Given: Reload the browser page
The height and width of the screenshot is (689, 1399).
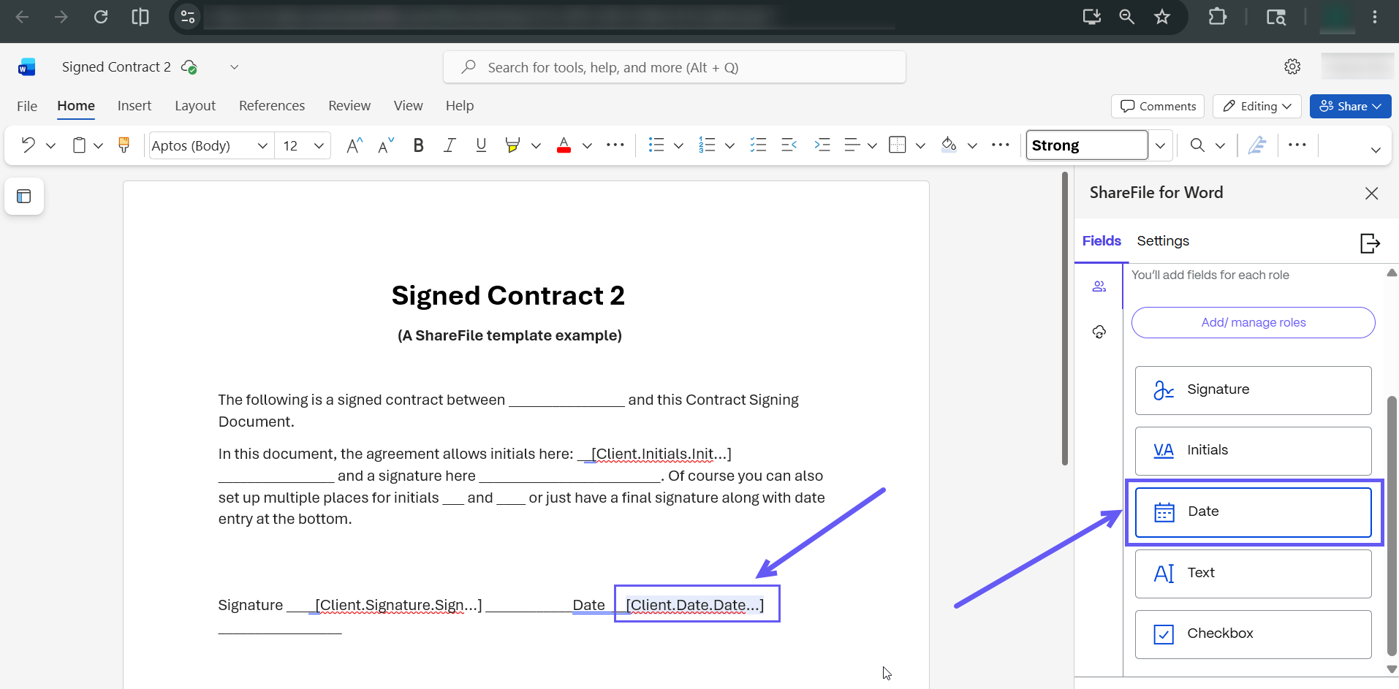Looking at the screenshot, I should coord(101,16).
